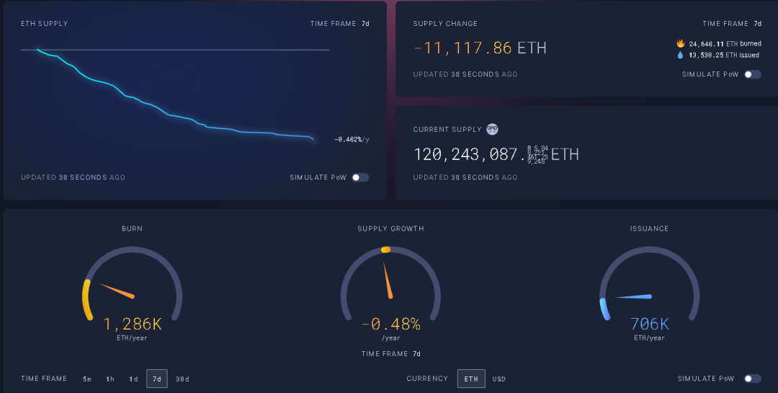Click the -11,117.86 ETH supply change value

point(480,48)
